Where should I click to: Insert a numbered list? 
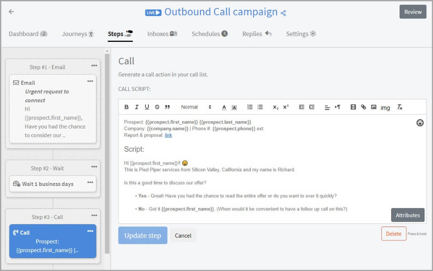point(250,107)
